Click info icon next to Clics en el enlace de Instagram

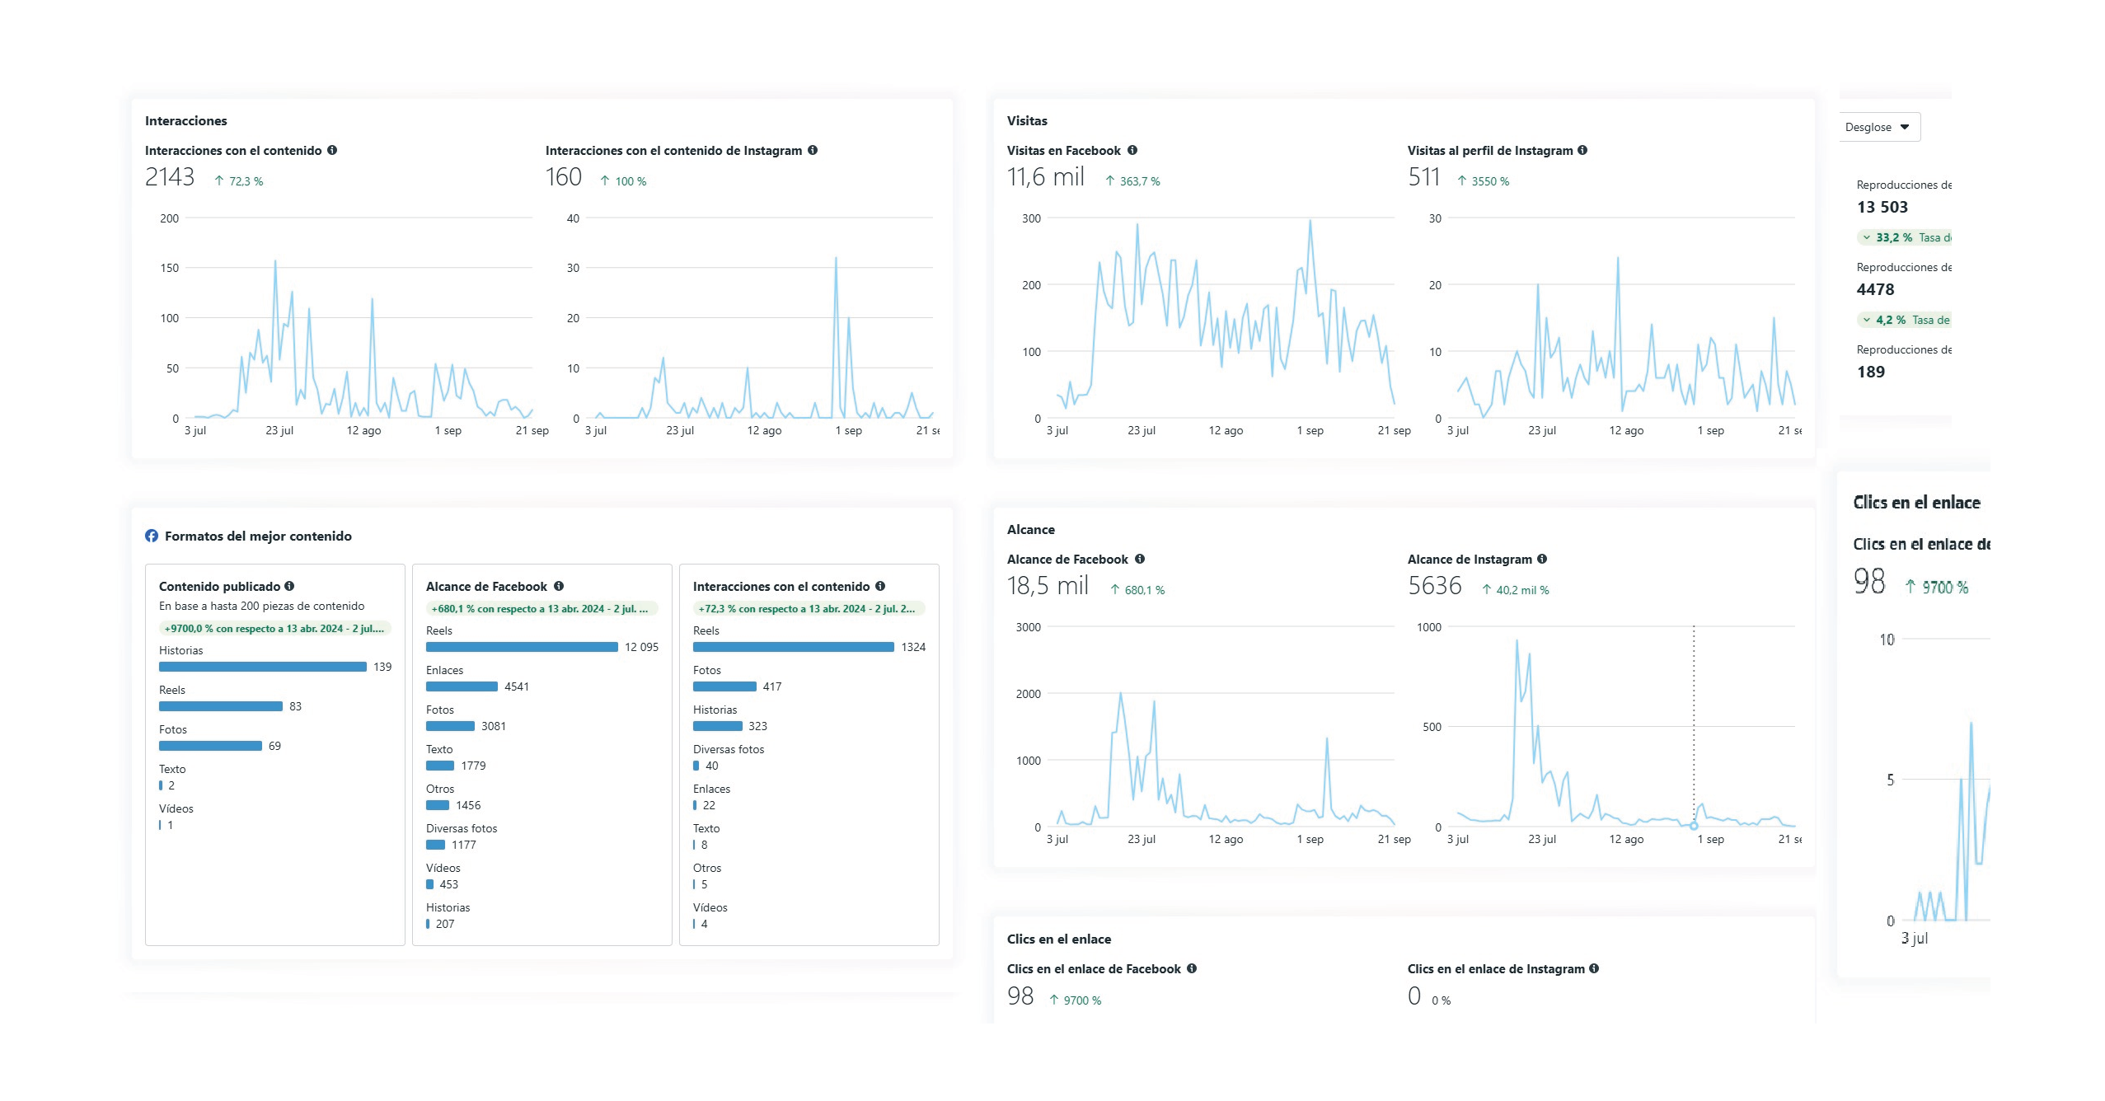[1594, 968]
